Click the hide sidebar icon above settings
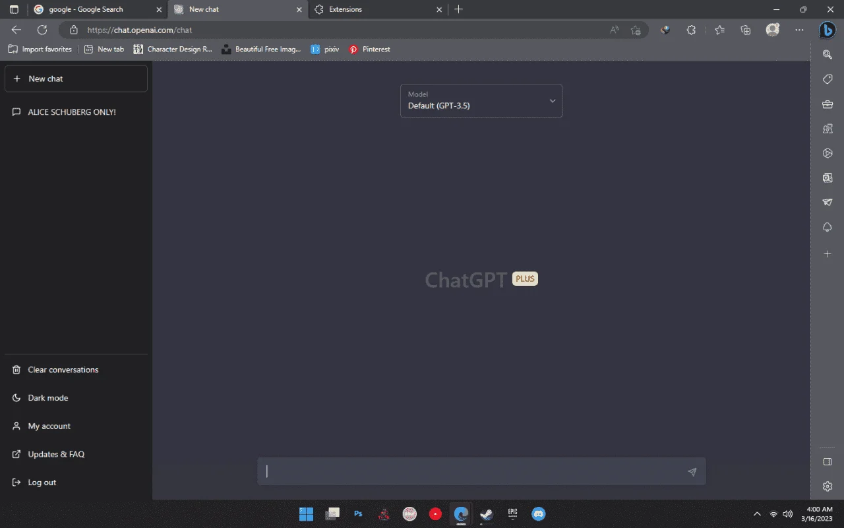 tap(828, 462)
